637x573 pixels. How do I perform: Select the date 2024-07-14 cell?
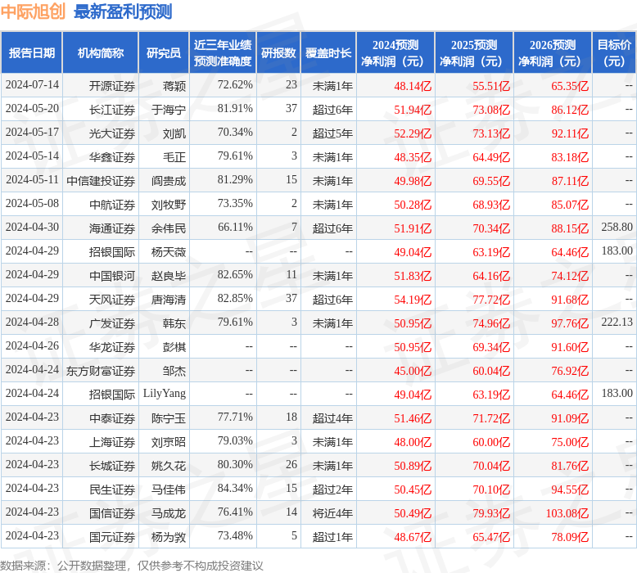coord(32,85)
